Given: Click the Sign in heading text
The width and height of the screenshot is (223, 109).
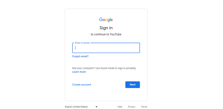Looking at the screenshot, I should coord(106,28).
